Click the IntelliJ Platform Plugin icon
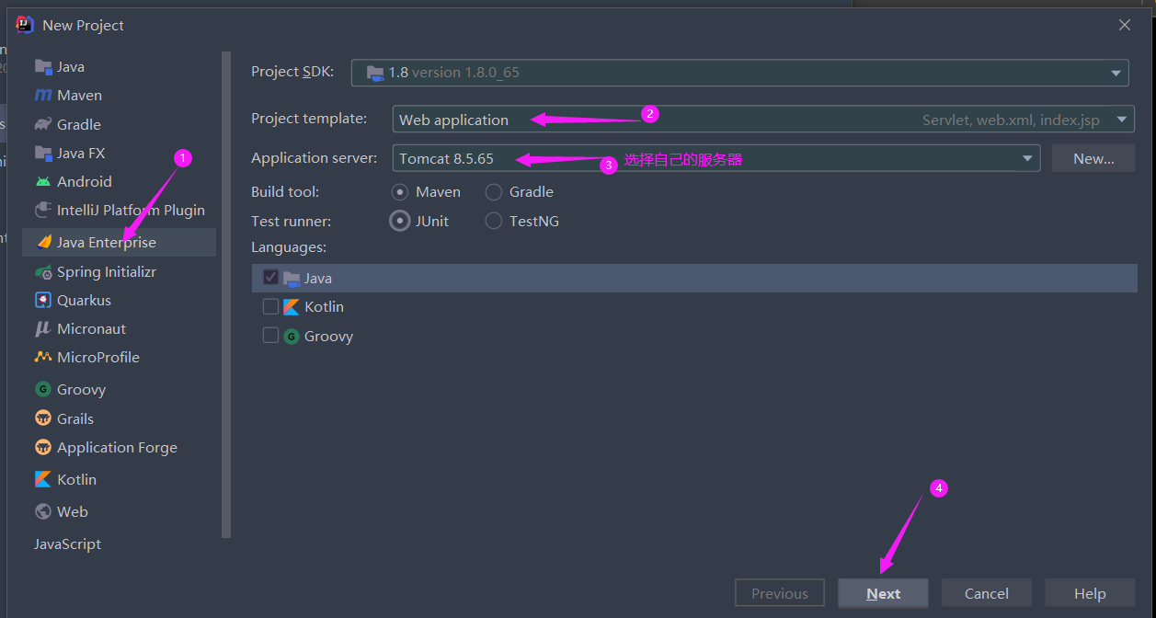The image size is (1156, 618). 43,210
